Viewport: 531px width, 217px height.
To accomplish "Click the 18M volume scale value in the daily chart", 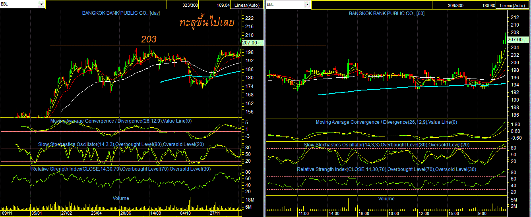I will coord(250,200).
